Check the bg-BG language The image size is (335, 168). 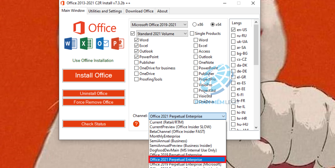pos(233,54)
